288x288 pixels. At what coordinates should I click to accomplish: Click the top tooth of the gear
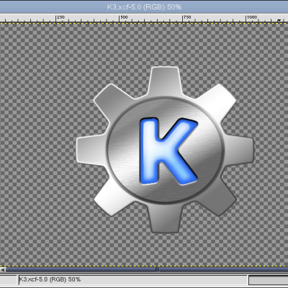[x=165, y=81]
